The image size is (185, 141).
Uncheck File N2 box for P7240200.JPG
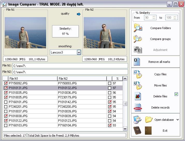click(x=110, y=106)
